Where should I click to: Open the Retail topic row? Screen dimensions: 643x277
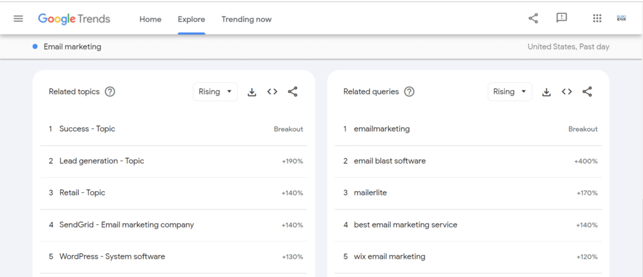click(x=174, y=193)
